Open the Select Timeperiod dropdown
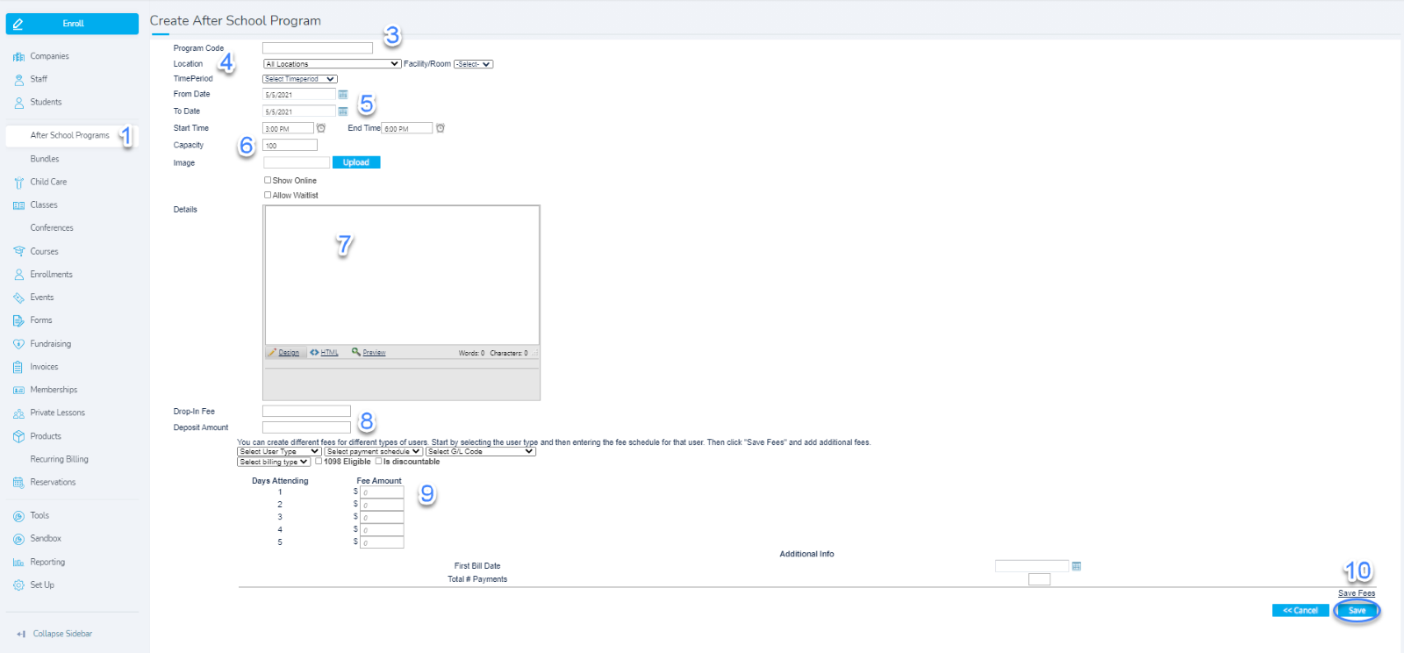 tap(299, 79)
